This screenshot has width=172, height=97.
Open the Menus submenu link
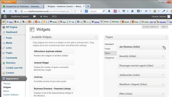6,91
